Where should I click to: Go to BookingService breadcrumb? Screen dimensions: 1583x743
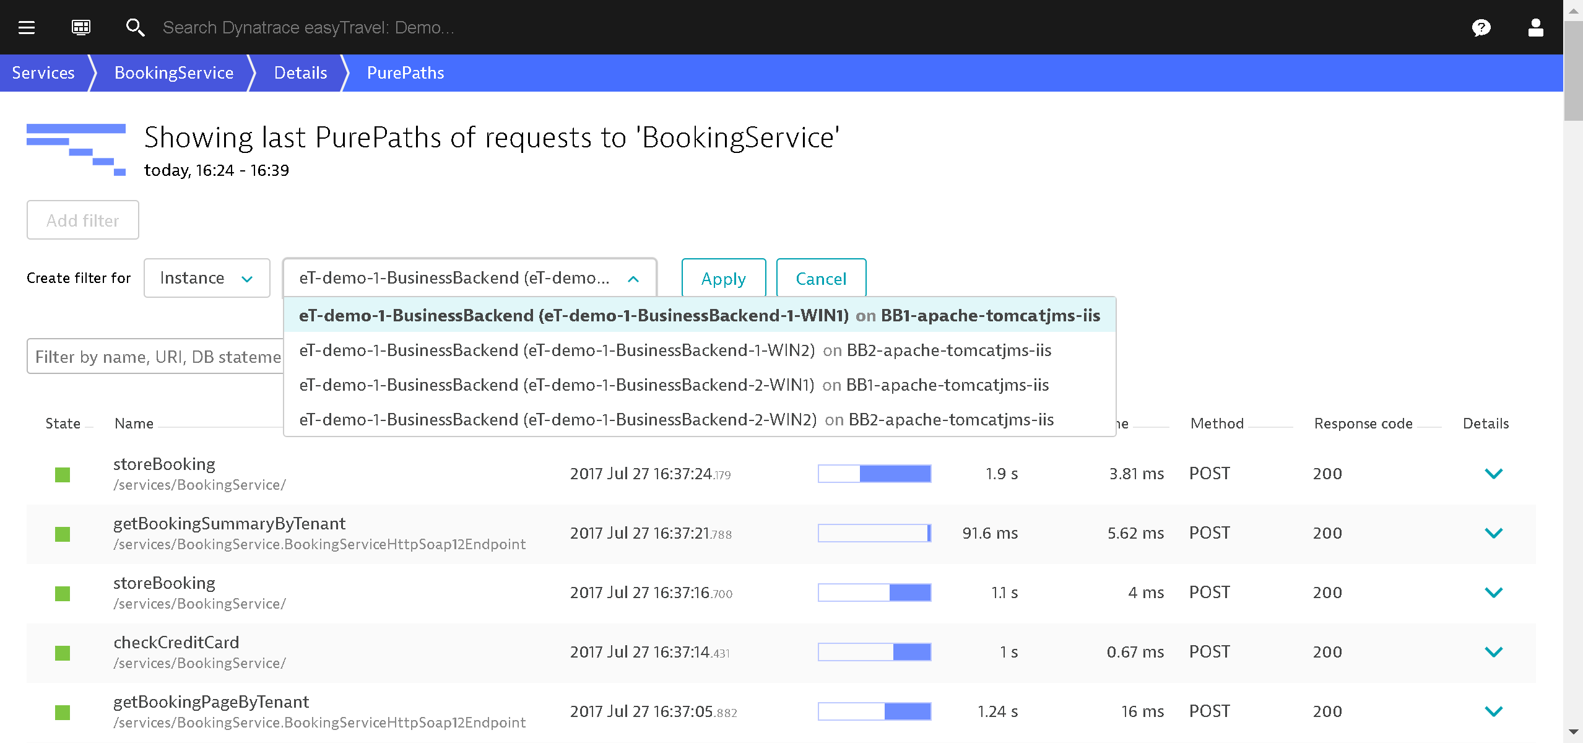click(174, 73)
